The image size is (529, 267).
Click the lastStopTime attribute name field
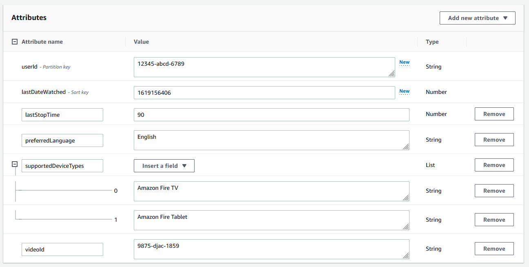click(62, 115)
